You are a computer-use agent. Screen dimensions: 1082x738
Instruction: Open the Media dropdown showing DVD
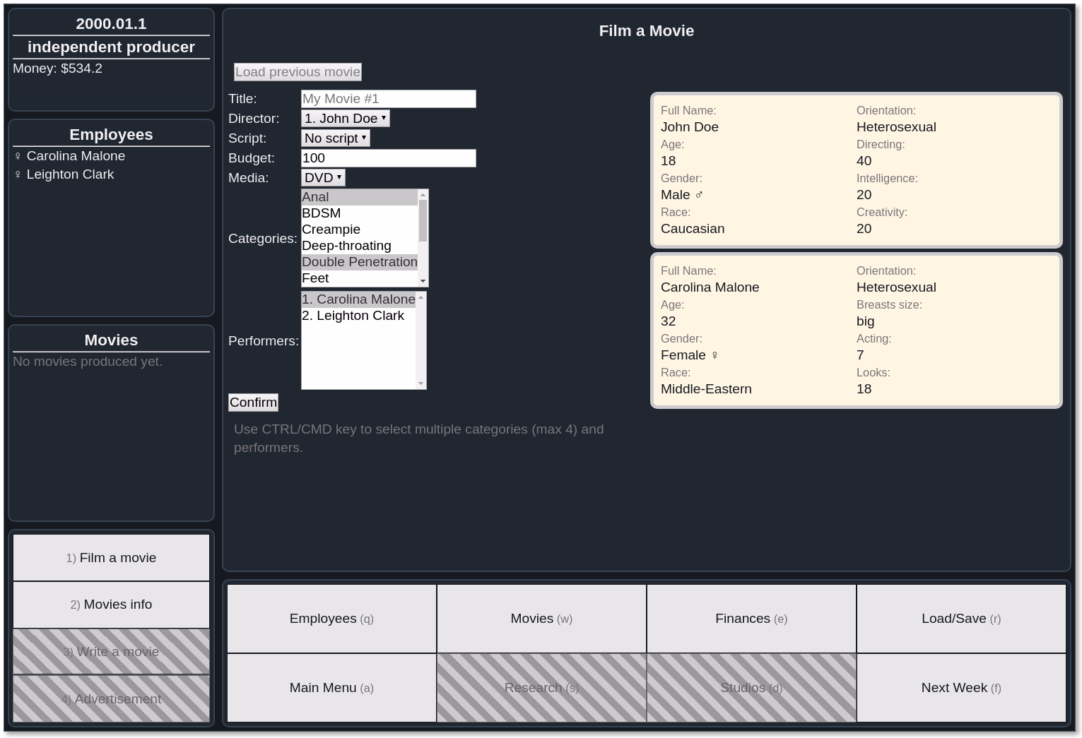point(323,178)
